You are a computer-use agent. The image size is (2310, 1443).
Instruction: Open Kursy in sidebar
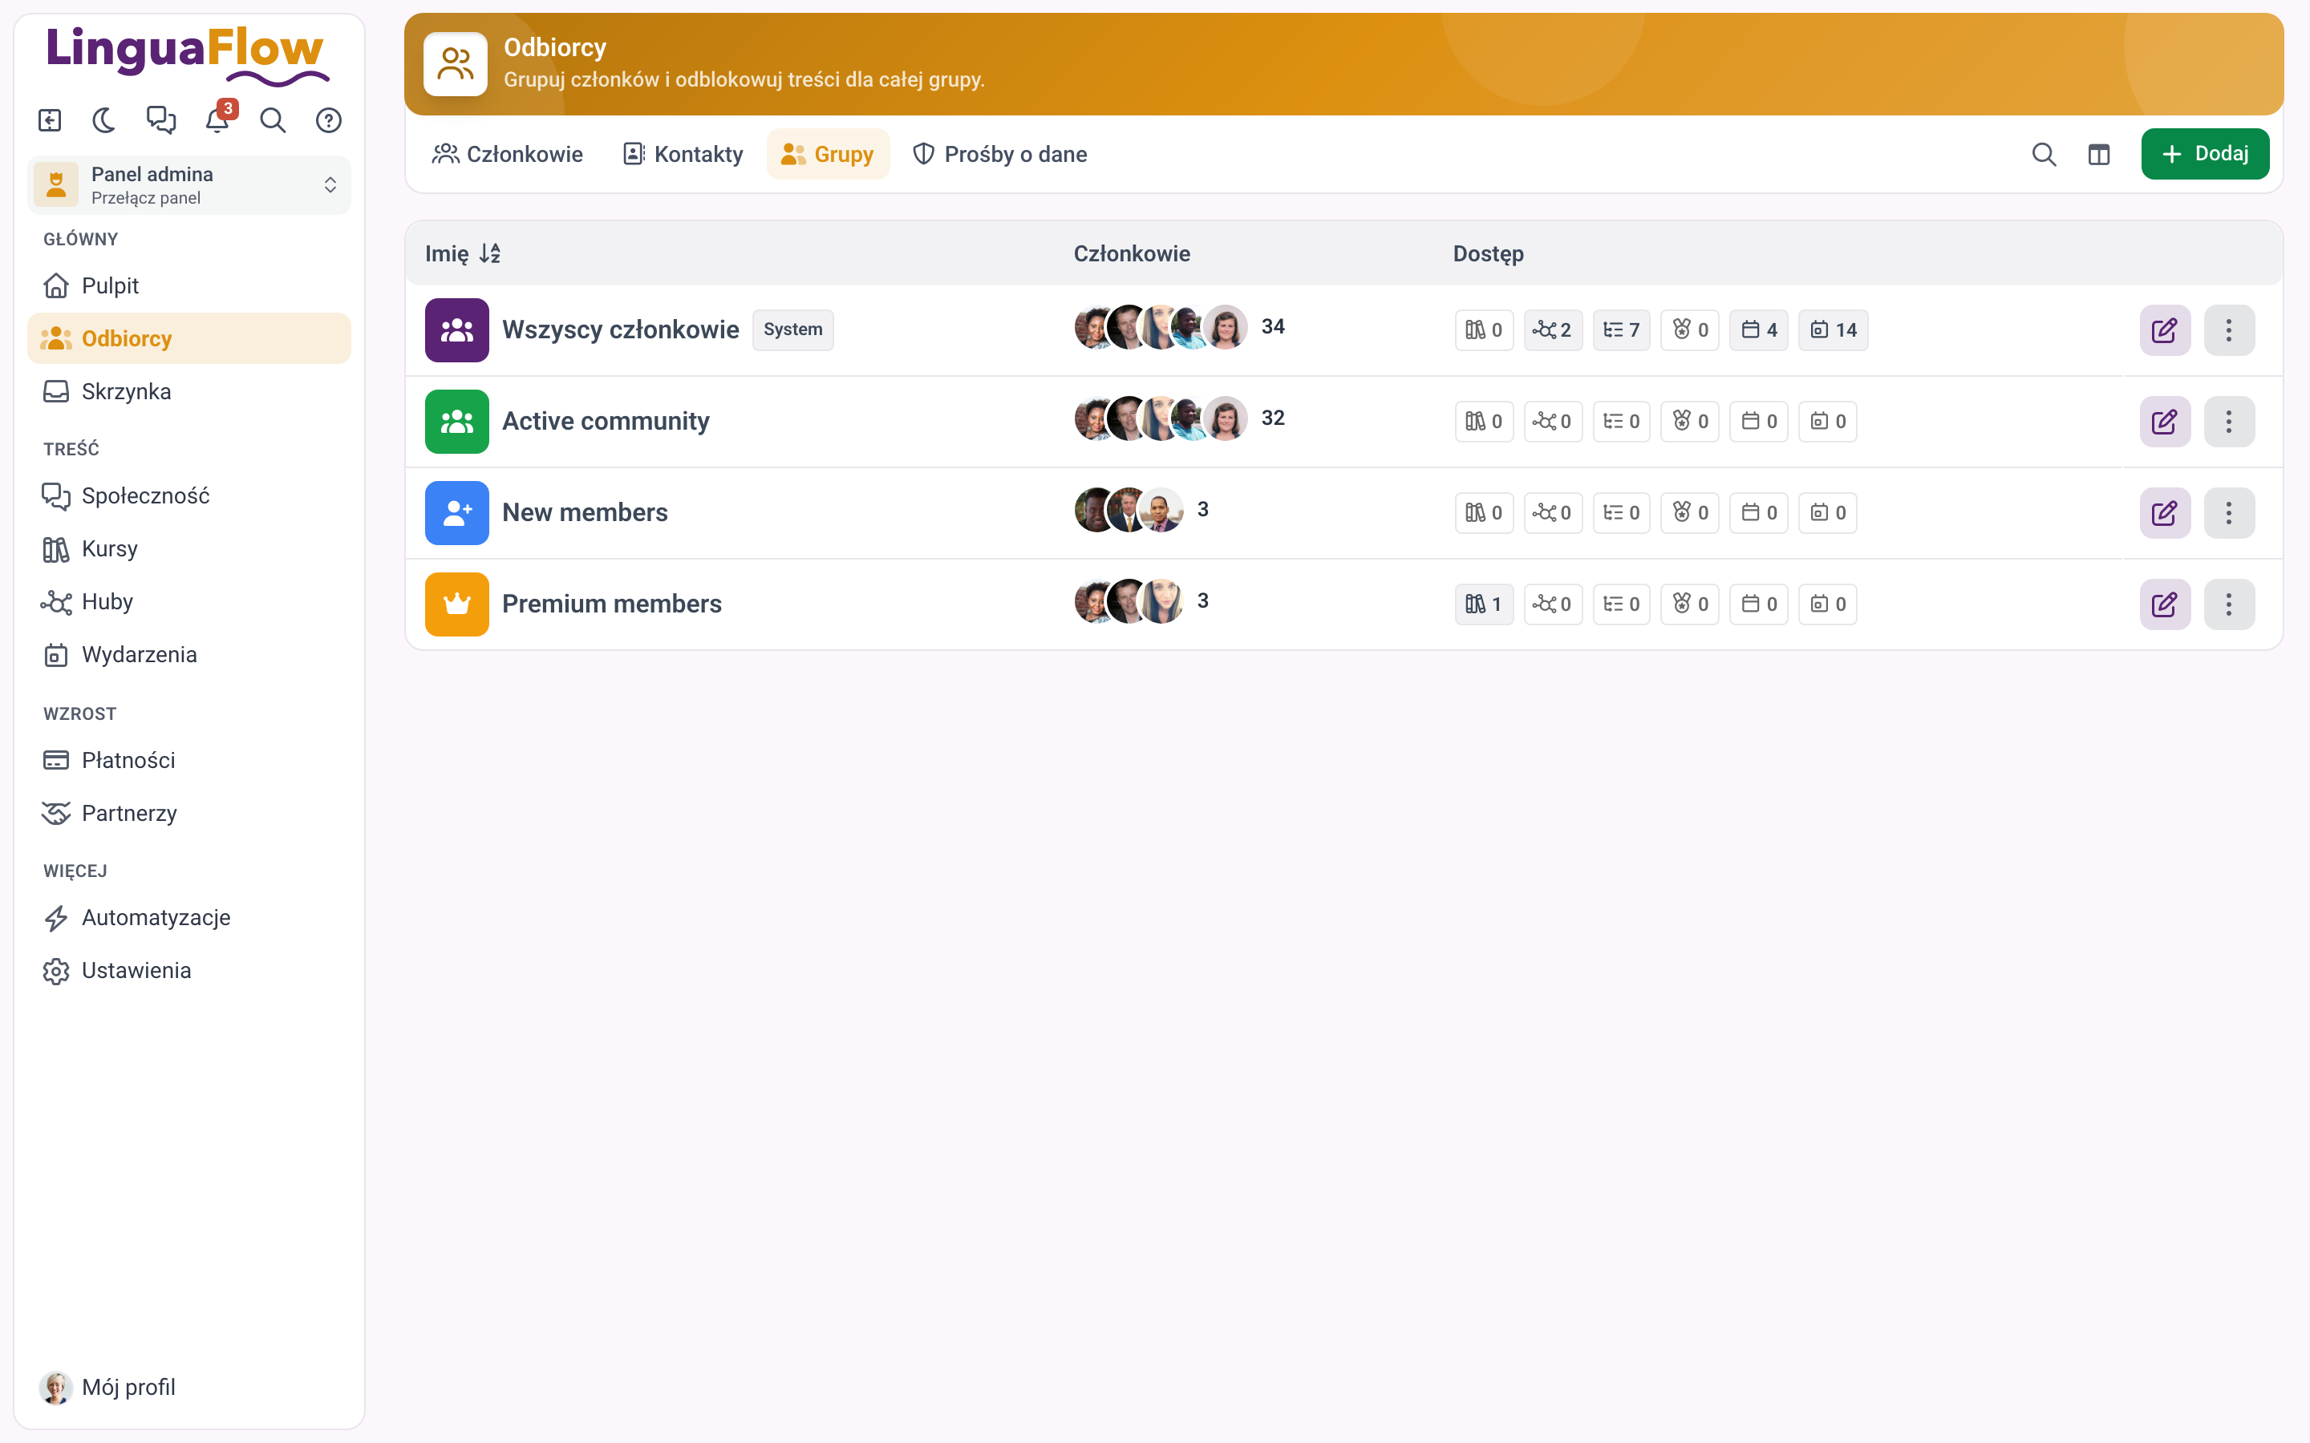[x=189, y=549]
